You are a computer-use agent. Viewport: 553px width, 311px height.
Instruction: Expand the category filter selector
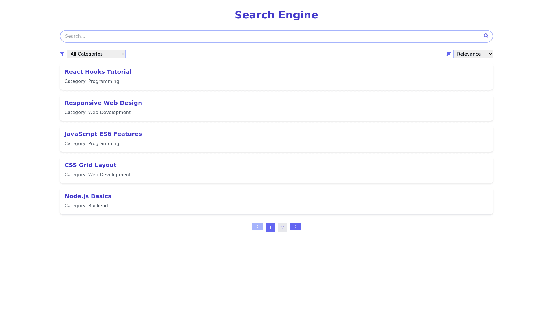pos(96,54)
